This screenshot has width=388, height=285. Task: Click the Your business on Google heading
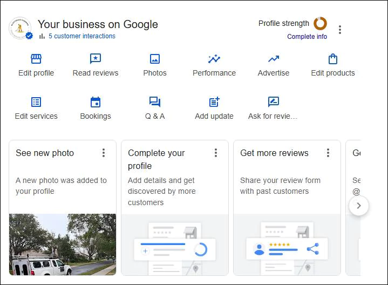click(98, 24)
